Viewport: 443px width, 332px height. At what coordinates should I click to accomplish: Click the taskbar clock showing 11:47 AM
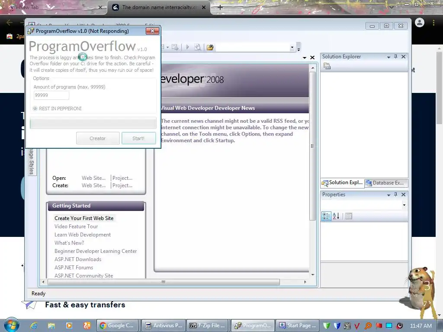pos(421,326)
